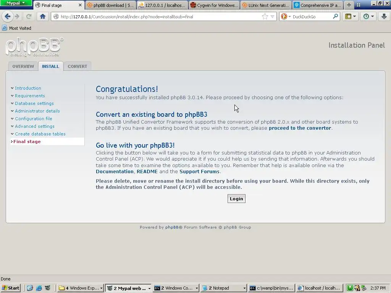Open Create database tables step

coord(40,134)
